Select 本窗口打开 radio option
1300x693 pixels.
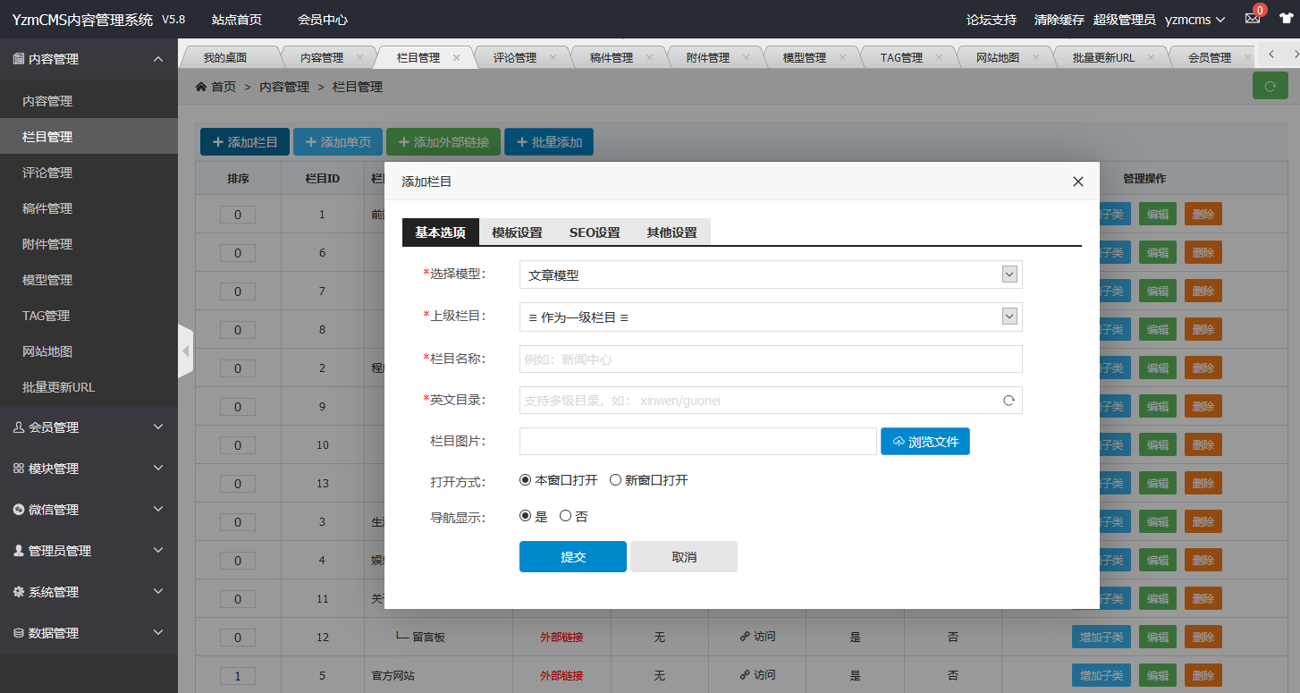pos(526,480)
